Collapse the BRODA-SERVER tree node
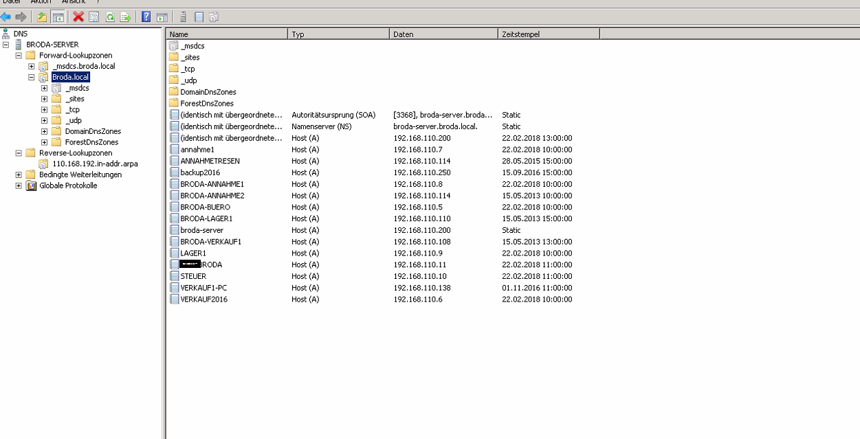The width and height of the screenshot is (860, 439). [x=6, y=44]
